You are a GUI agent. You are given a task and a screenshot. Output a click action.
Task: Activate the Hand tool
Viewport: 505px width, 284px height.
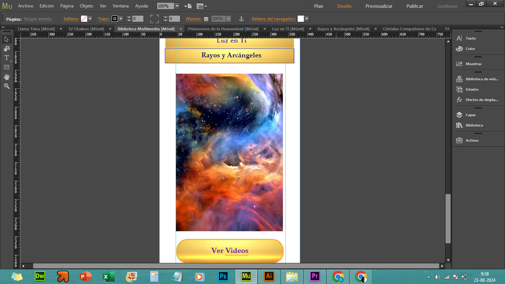pos(7,77)
